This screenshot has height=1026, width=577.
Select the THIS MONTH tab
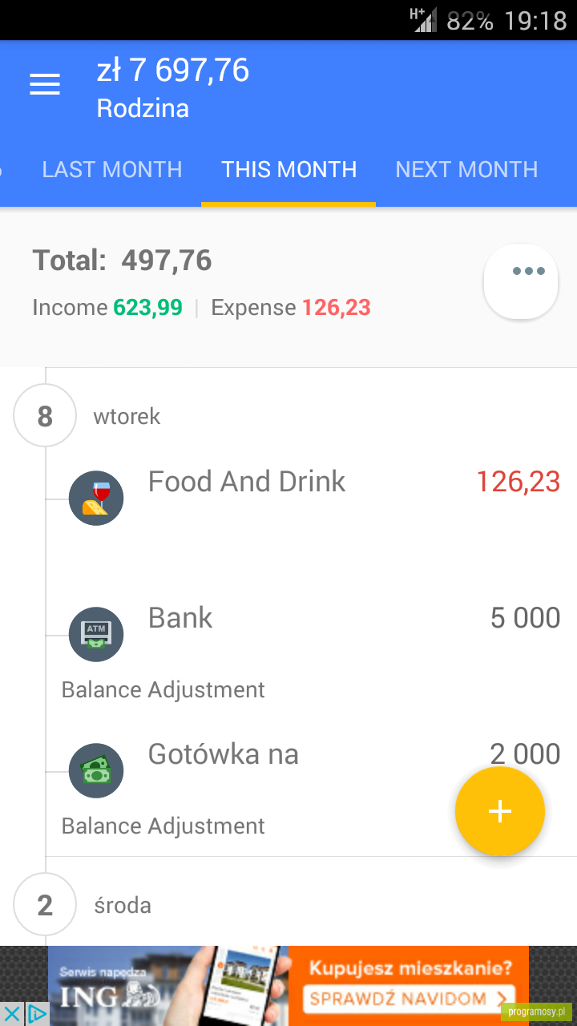pyautogui.click(x=288, y=170)
